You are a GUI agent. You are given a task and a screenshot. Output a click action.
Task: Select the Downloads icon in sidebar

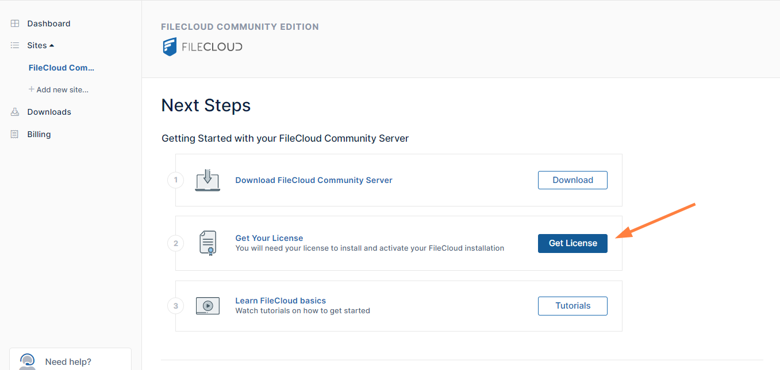click(x=14, y=111)
